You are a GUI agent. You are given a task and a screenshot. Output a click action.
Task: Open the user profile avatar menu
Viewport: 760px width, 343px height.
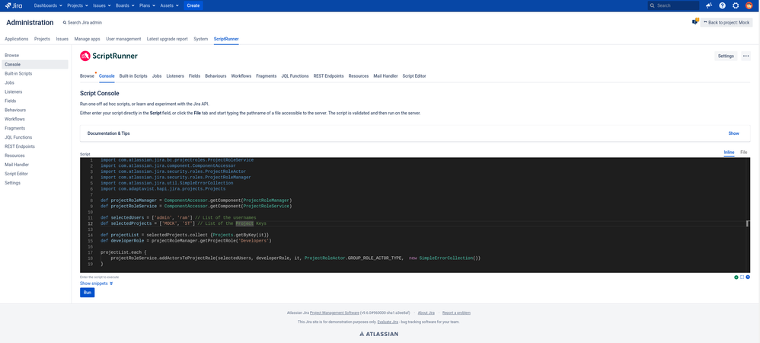(749, 5)
